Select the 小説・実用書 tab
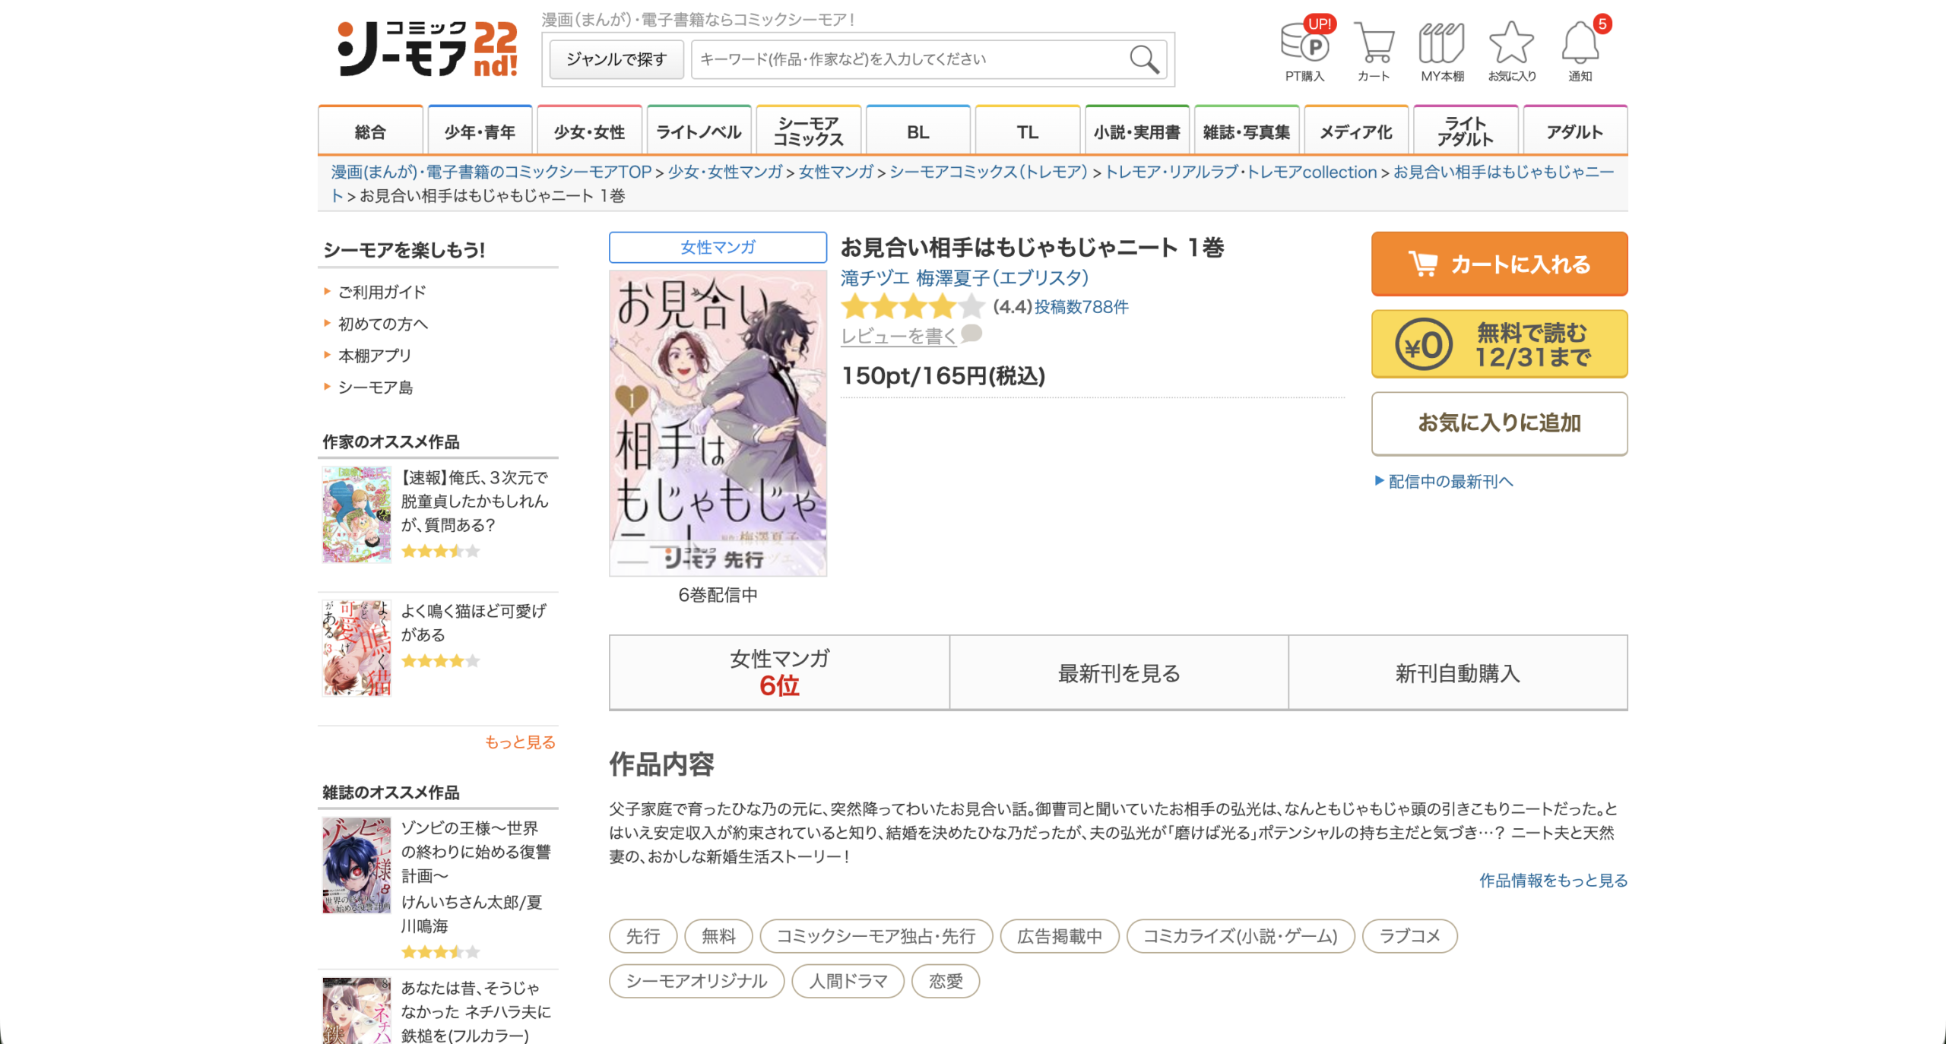The width and height of the screenshot is (1946, 1044). click(x=1136, y=131)
